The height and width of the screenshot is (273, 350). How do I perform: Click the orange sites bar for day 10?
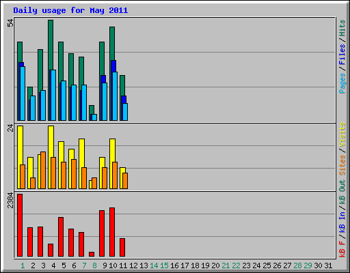tap(115, 175)
